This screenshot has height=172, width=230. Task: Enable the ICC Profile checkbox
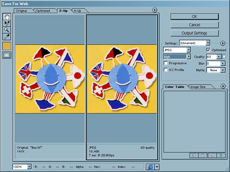tap(166, 70)
